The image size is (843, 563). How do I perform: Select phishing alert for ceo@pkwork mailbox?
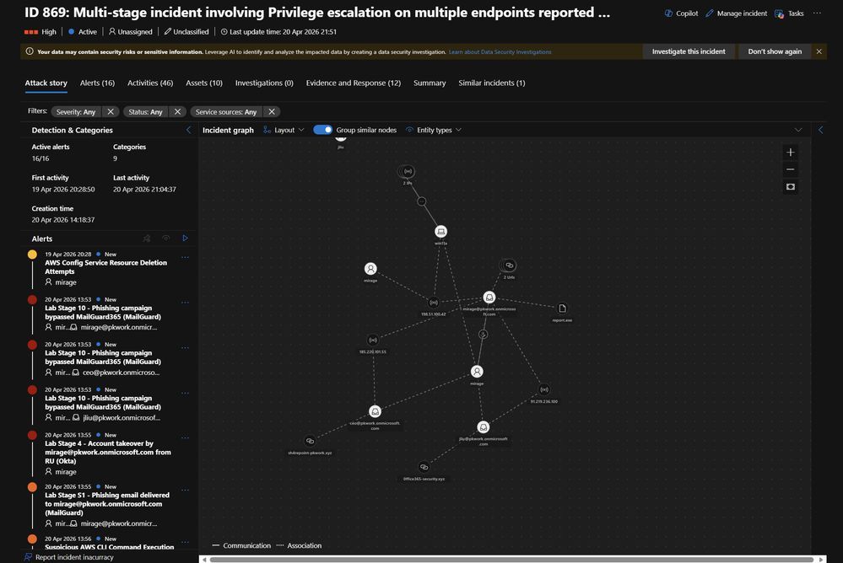point(102,358)
